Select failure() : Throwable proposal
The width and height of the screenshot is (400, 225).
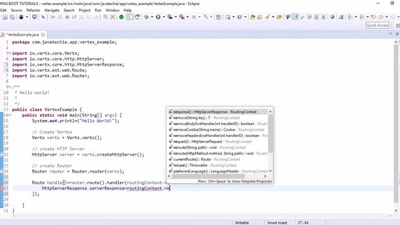[217, 165]
